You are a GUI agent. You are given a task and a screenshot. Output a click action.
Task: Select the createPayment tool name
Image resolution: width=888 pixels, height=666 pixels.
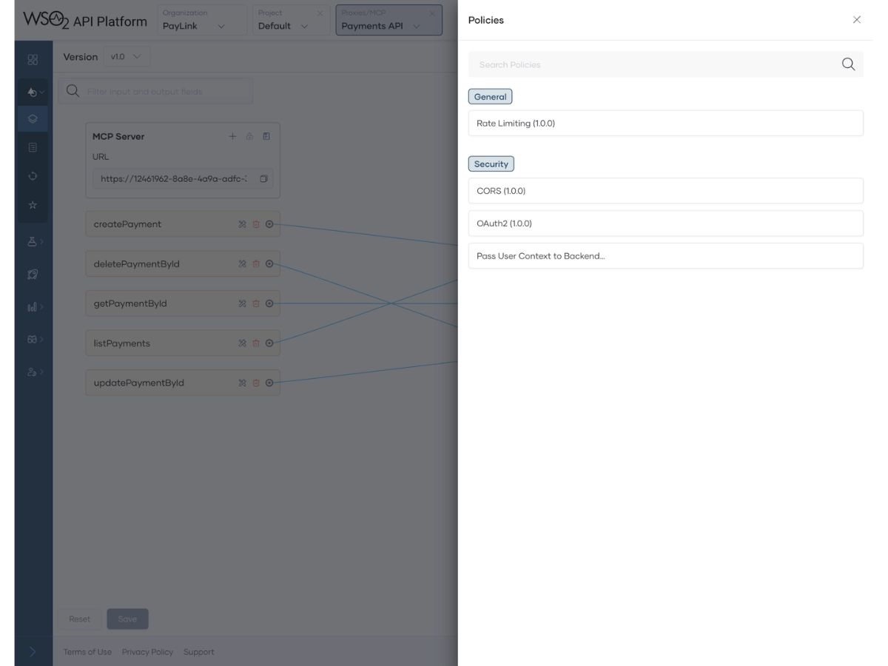pos(127,224)
